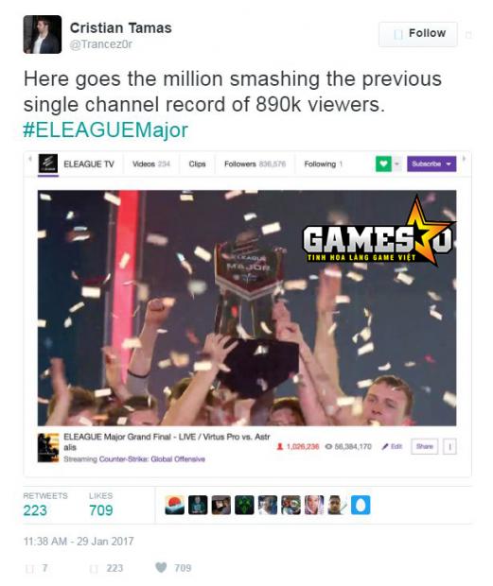Switch to the Clips tab
This screenshot has height=586, width=493.
point(197,164)
